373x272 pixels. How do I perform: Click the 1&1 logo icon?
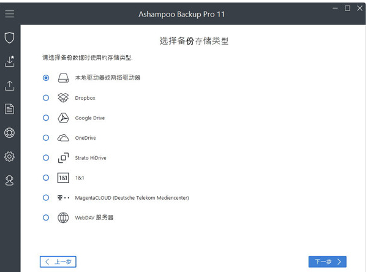[x=63, y=178]
